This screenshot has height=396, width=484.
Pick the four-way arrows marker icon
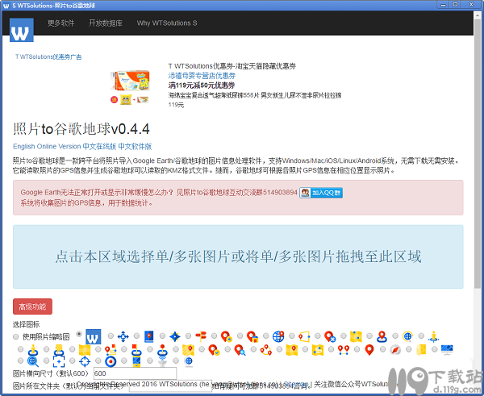[123, 336]
